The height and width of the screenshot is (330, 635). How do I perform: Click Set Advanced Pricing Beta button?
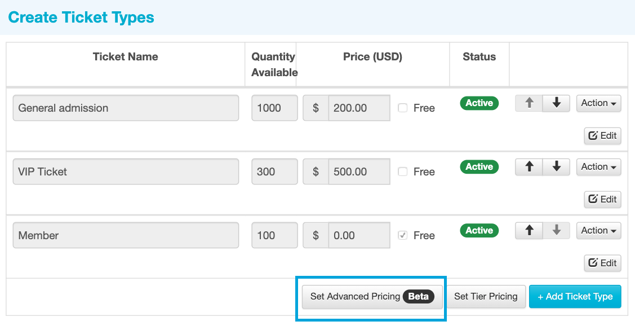(372, 297)
